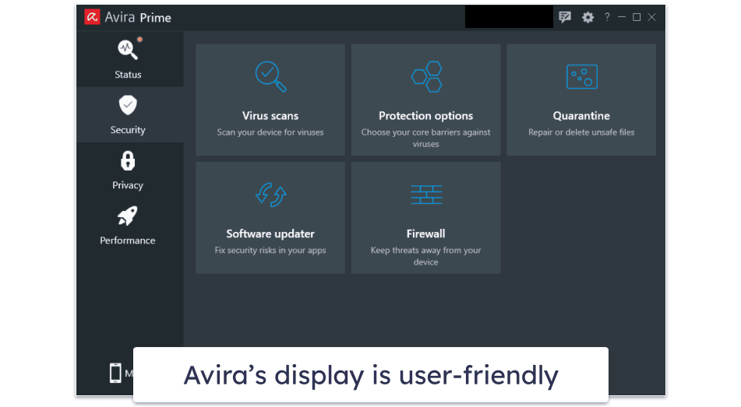Image resolution: width=741 pixels, height=407 pixels.
Task: Minimize the Avira Prime window
Action: [622, 17]
